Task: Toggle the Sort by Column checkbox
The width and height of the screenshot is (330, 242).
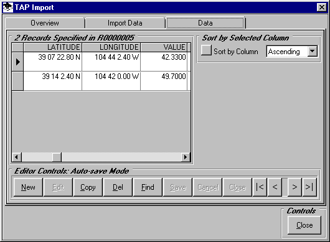Action: click(x=206, y=50)
